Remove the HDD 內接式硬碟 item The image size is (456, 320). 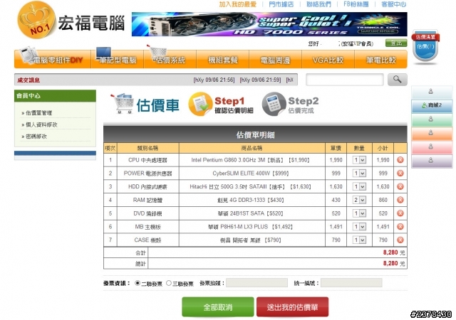click(x=400, y=187)
